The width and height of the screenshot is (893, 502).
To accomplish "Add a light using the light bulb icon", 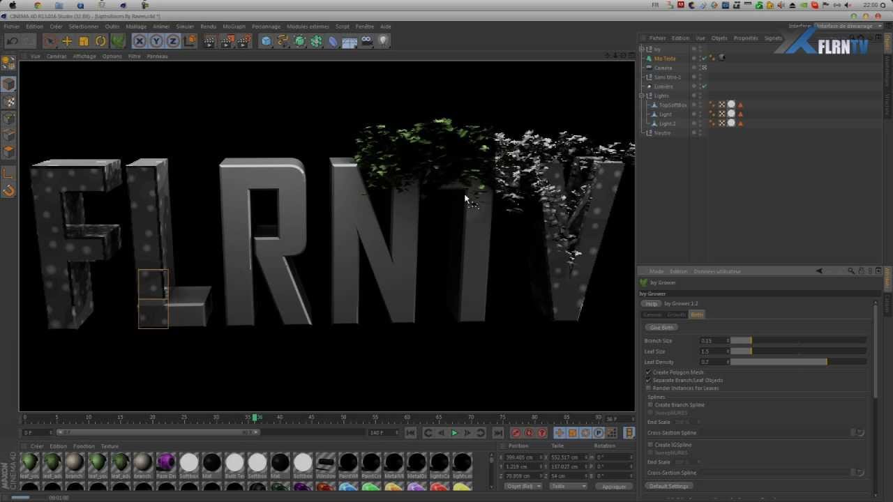I will [x=383, y=41].
